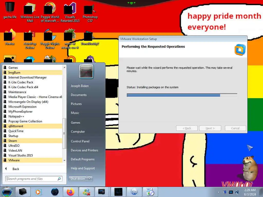Expand the VMware folder
The height and width of the screenshot is (197, 263).
tap(33, 160)
